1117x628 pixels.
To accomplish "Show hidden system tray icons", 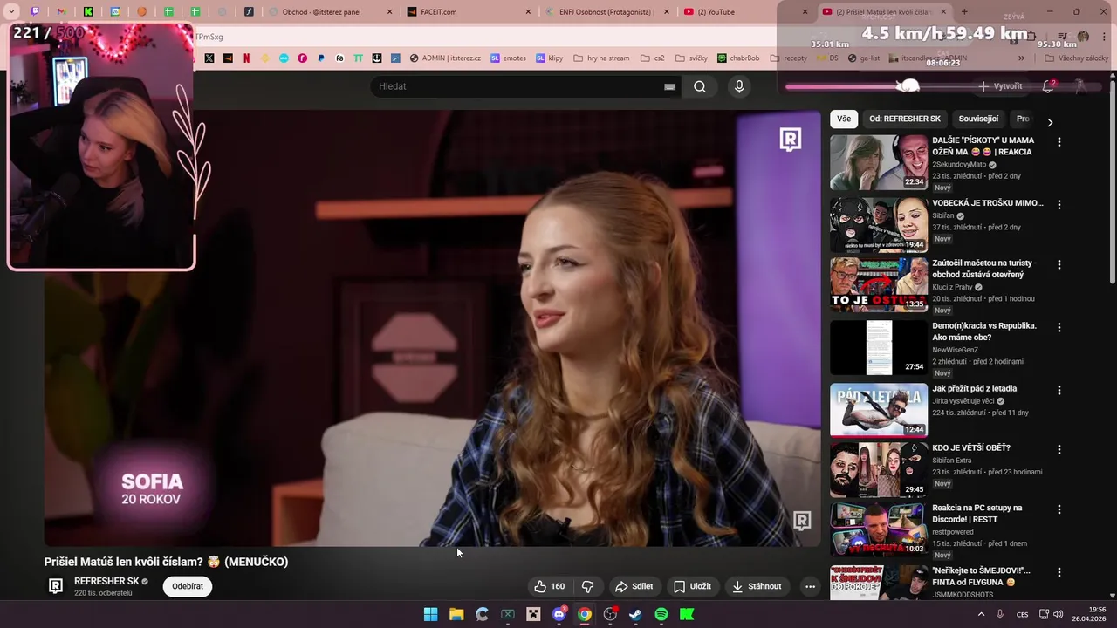I will coord(981,614).
